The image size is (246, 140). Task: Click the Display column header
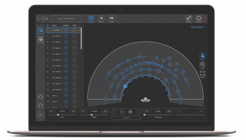pos(66,25)
